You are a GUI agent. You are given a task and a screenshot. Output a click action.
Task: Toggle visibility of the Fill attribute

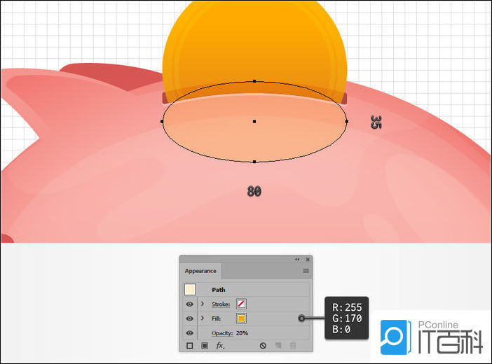point(189,318)
